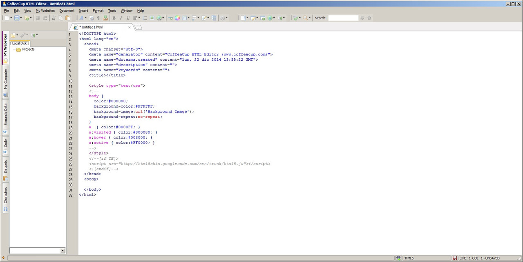
Task: Paste clipboard with toolbar paste icon
Action: pos(68,18)
